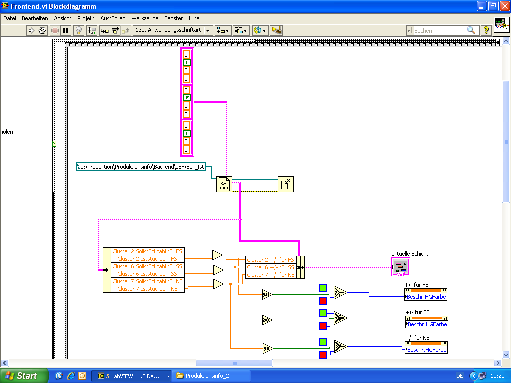Click the aktuelle Schicht cluster indicator
Image resolution: width=511 pixels, height=383 pixels.
(401, 267)
